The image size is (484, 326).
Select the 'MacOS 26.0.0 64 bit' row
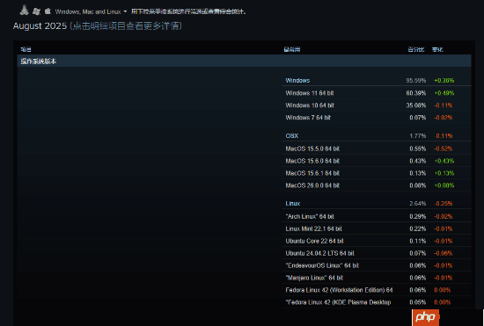(377, 185)
